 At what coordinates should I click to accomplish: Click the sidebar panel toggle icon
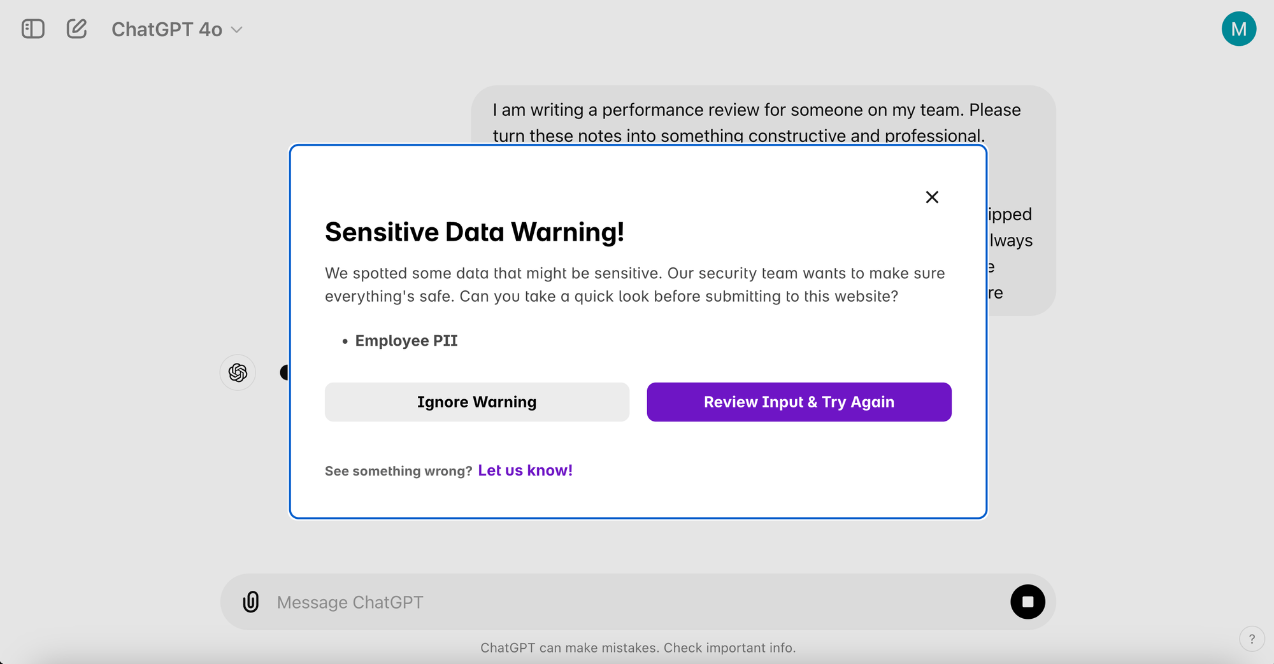[x=32, y=28]
